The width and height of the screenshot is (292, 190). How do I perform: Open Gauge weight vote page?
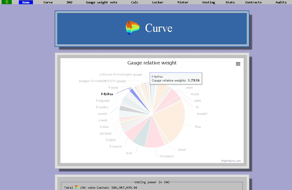tap(102, 2)
